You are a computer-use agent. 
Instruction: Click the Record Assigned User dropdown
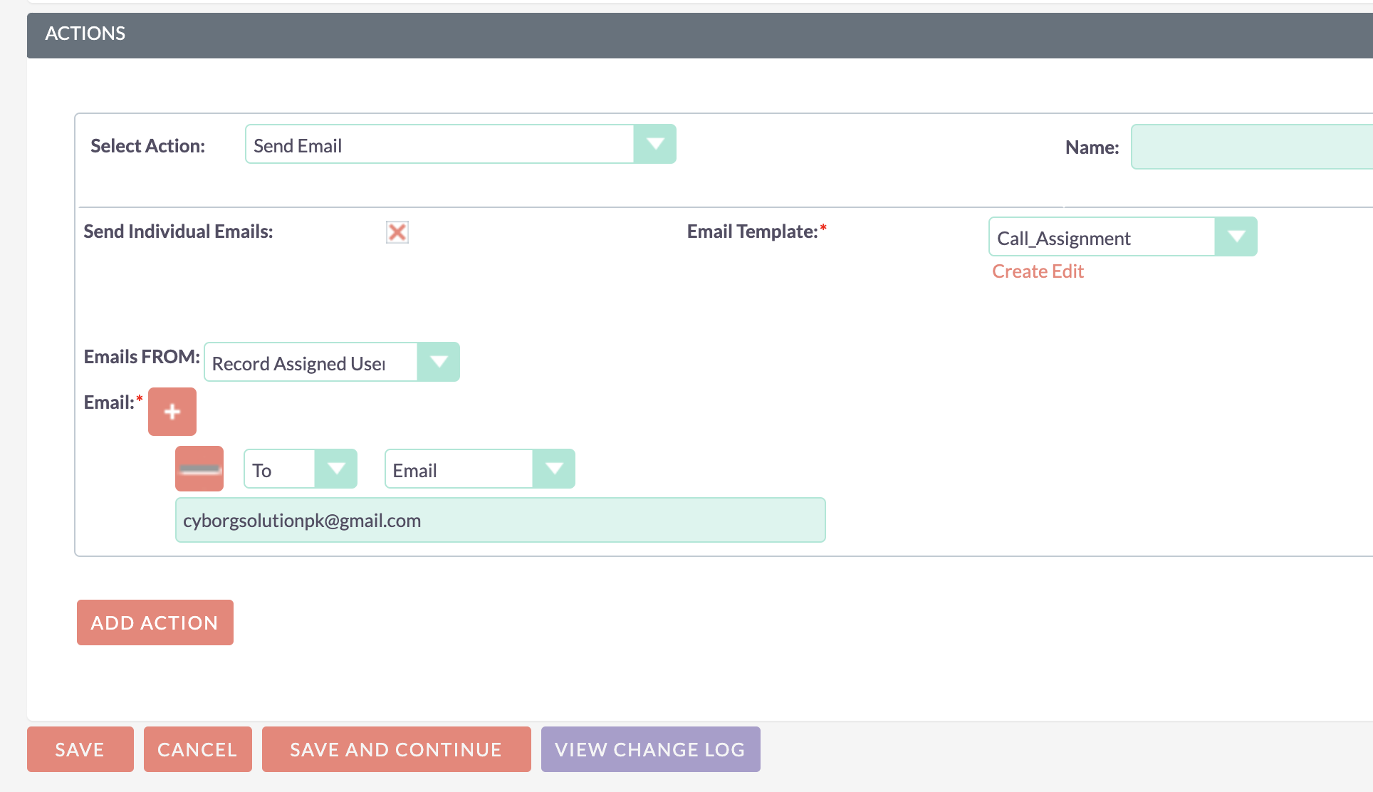tap(331, 362)
